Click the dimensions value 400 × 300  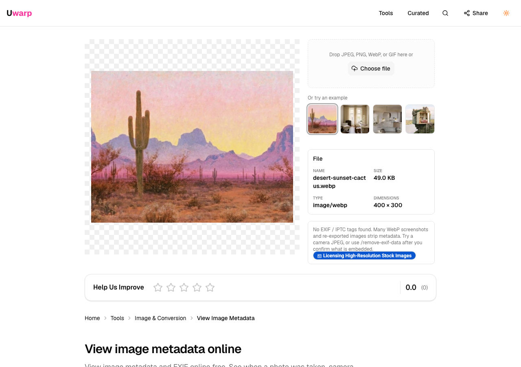[x=388, y=205]
